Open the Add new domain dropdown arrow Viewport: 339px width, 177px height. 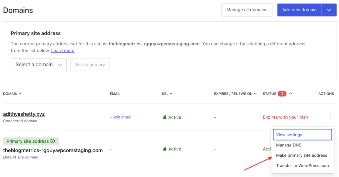(x=329, y=10)
